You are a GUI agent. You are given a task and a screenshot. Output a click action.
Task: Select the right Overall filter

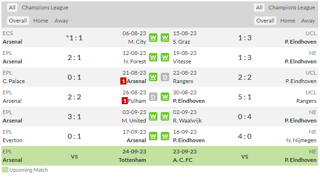pyautogui.click(x=265, y=21)
